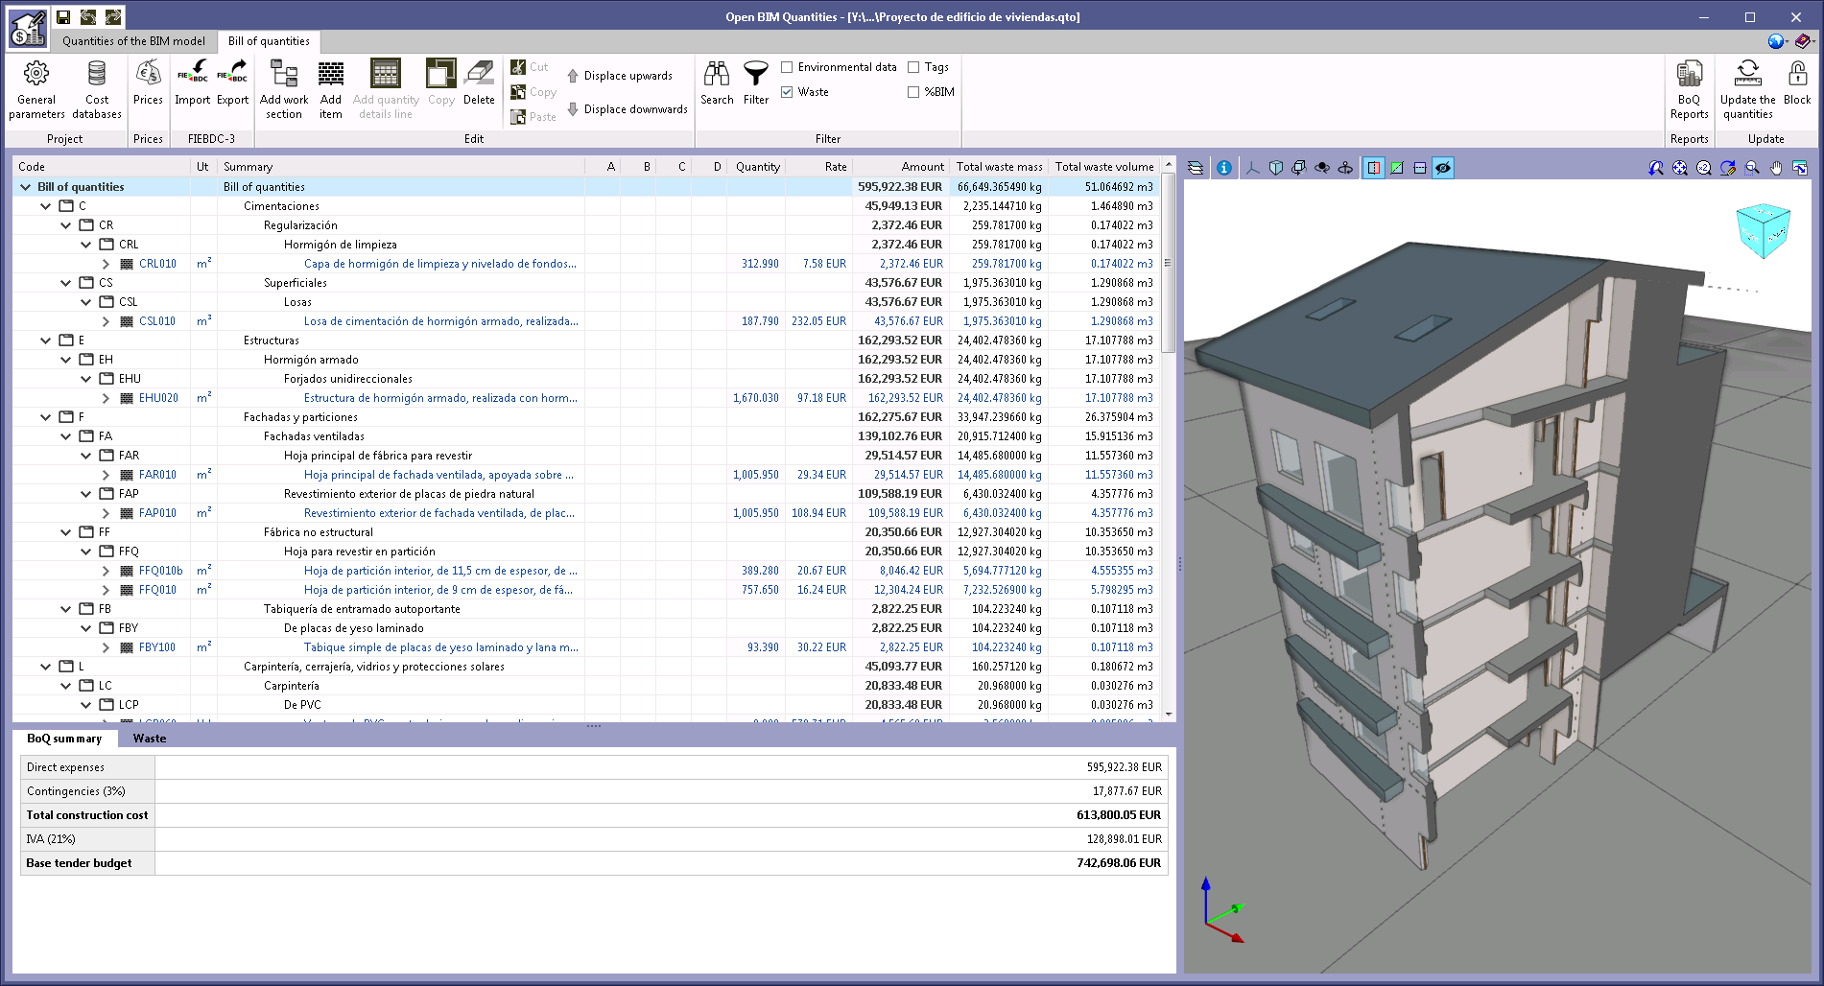Viewport: 1824px width, 986px height.
Task: Collapse subchapter FA Fachadas ventiladas
Action: 65,436
